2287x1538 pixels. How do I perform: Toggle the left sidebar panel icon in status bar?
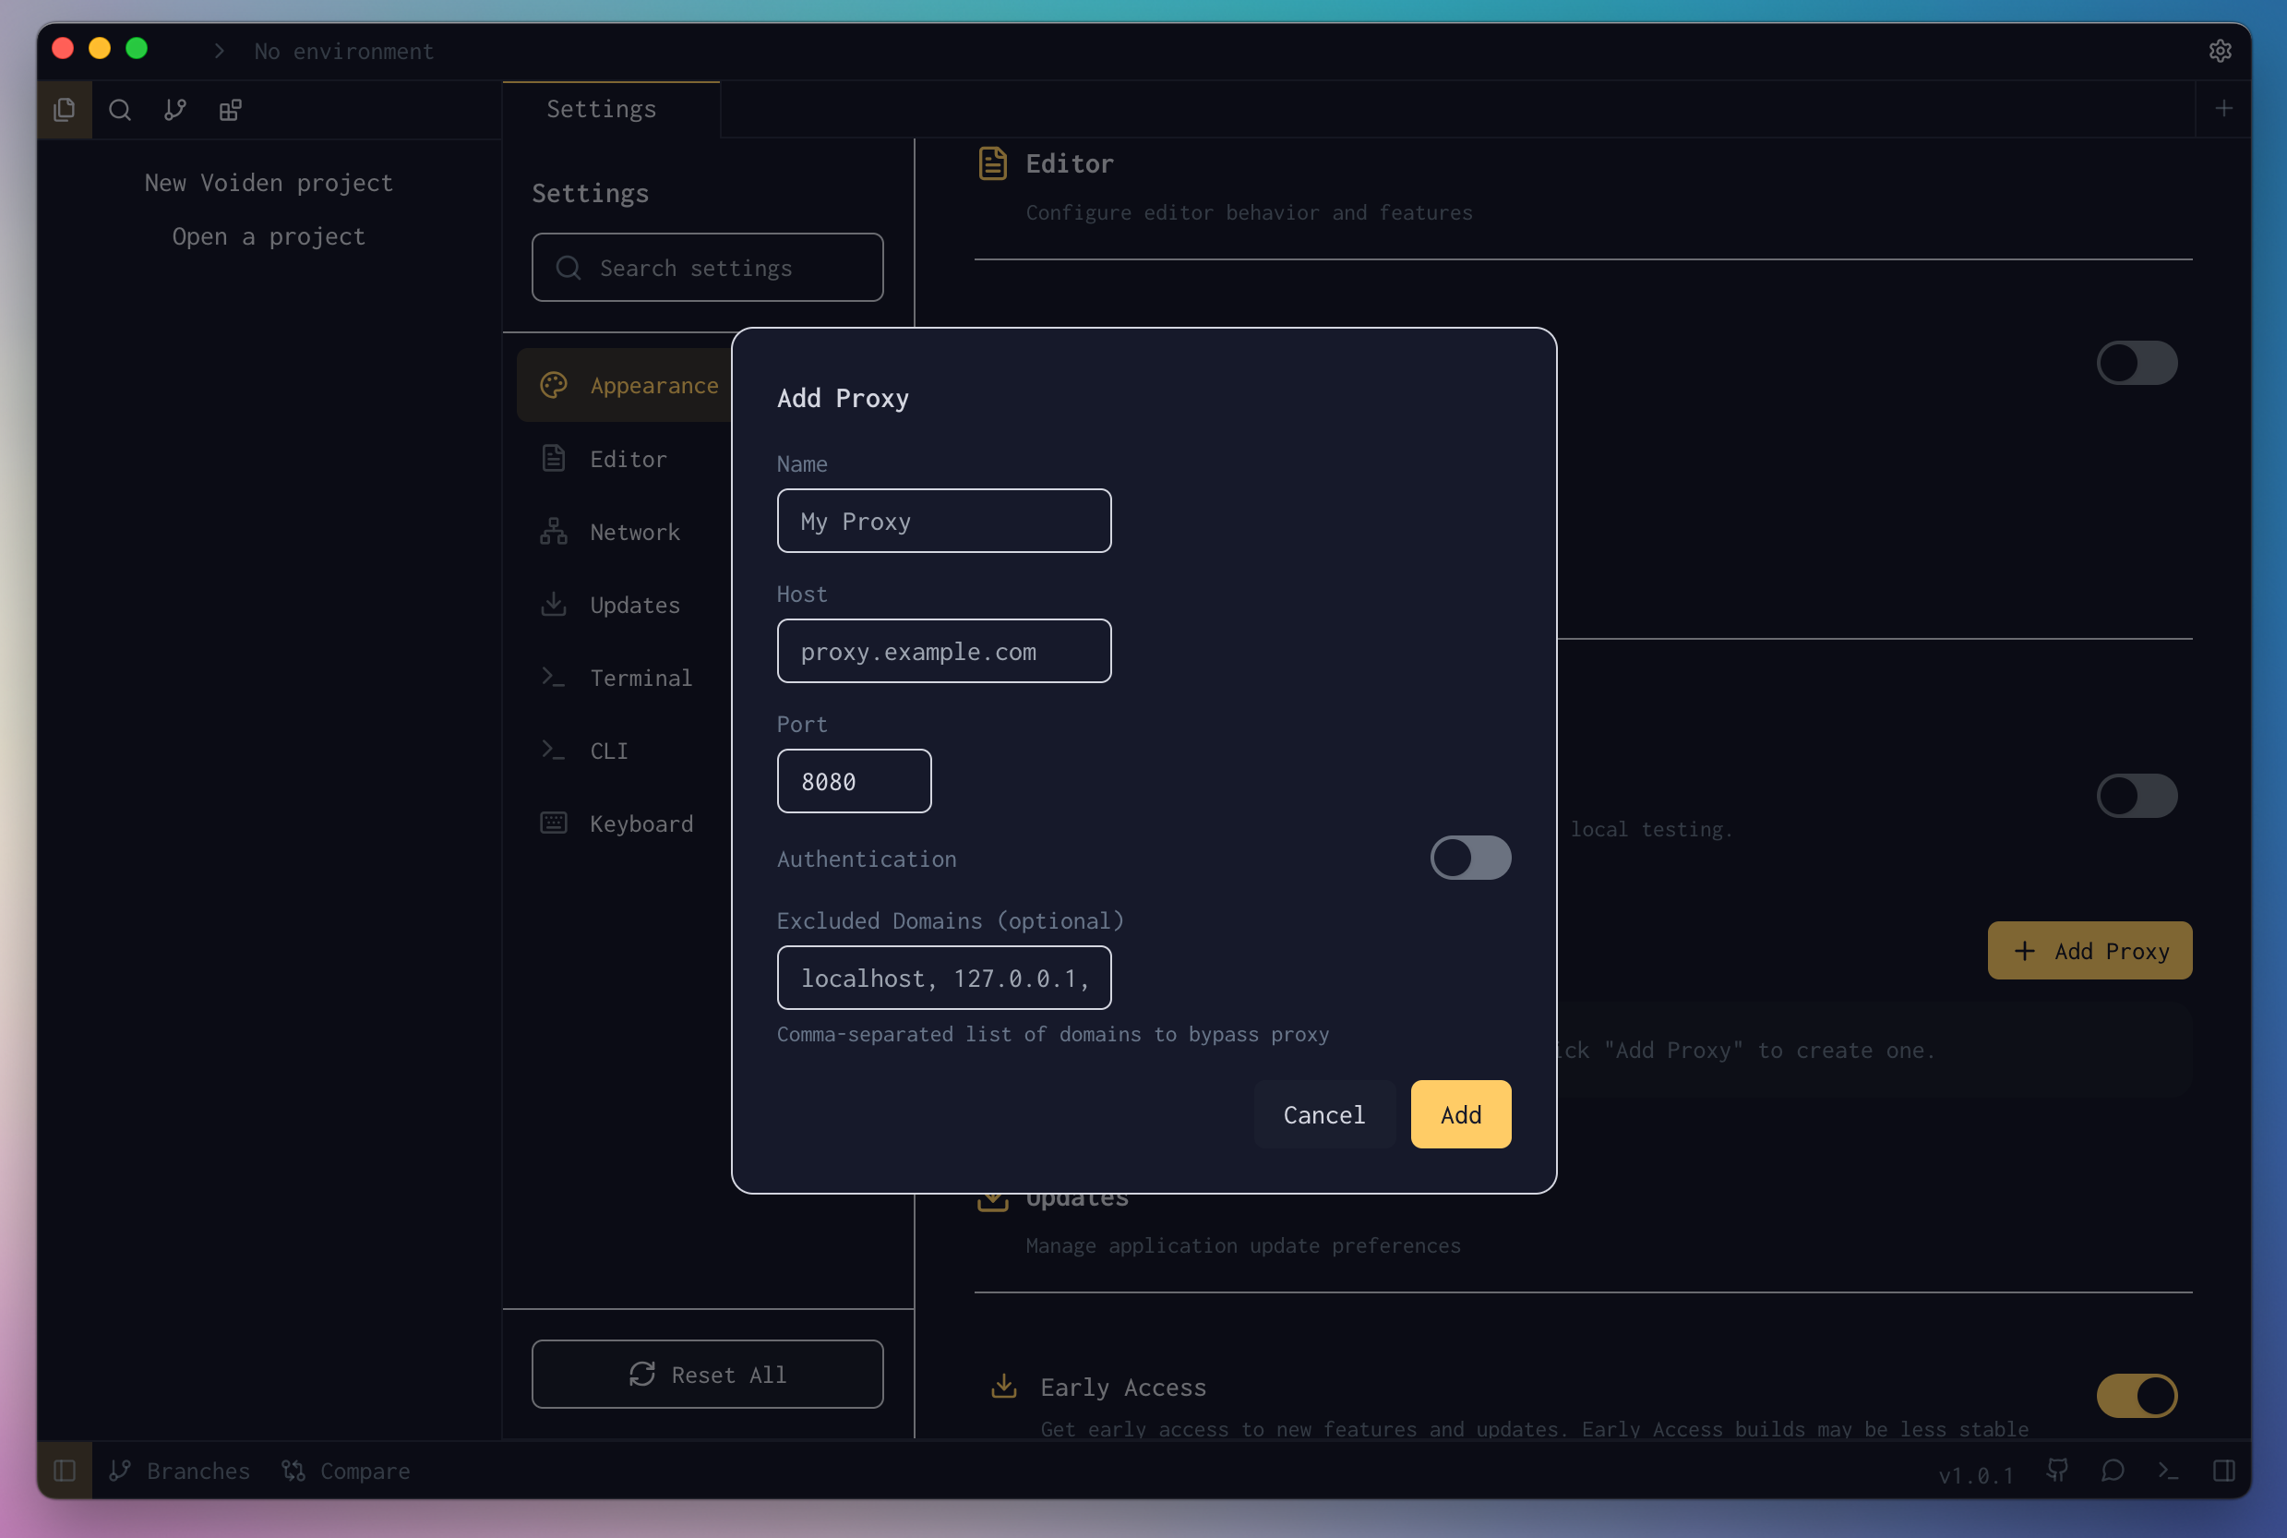(x=65, y=1471)
